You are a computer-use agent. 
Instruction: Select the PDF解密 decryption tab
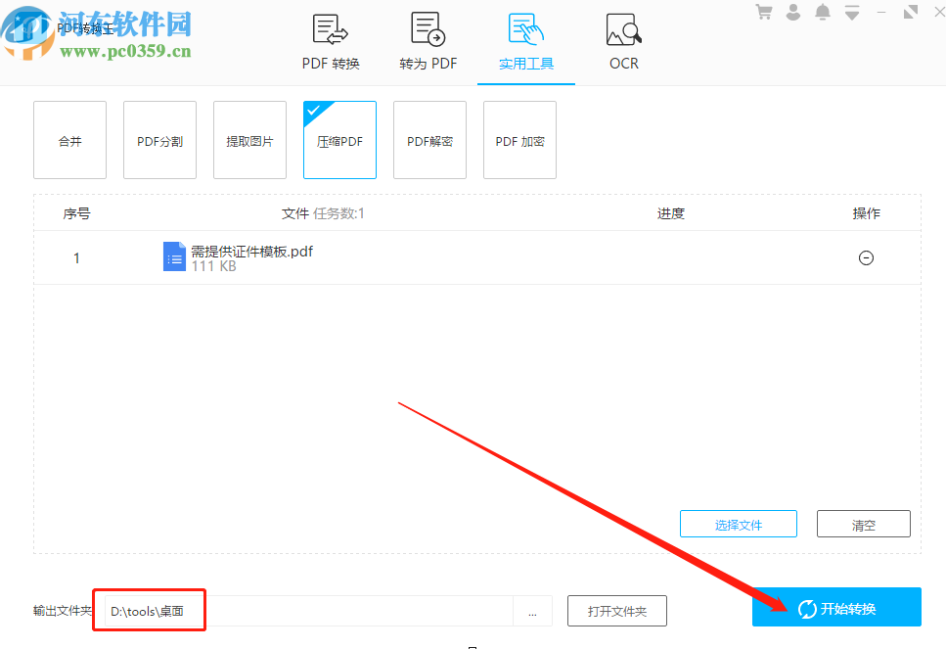(429, 140)
